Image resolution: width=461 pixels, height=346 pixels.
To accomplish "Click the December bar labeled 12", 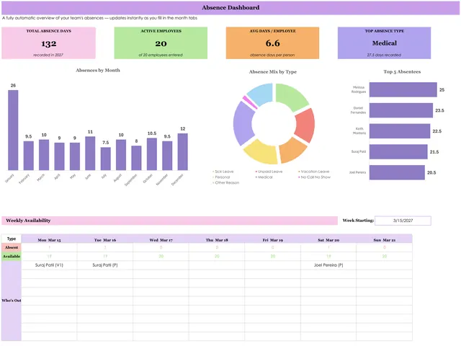I will coord(182,152).
